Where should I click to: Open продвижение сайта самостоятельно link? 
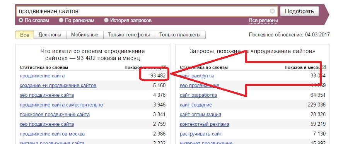61,105
